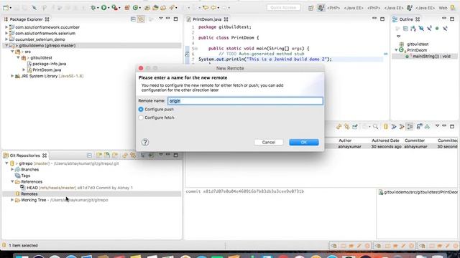Click Authored Date column header
Viewport: 460px width, 258px height.
point(385,140)
